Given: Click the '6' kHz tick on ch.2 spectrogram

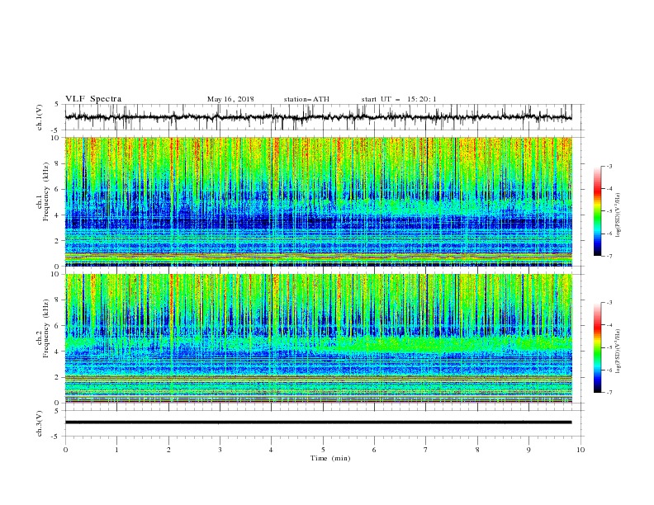Looking at the screenshot, I should point(58,326).
